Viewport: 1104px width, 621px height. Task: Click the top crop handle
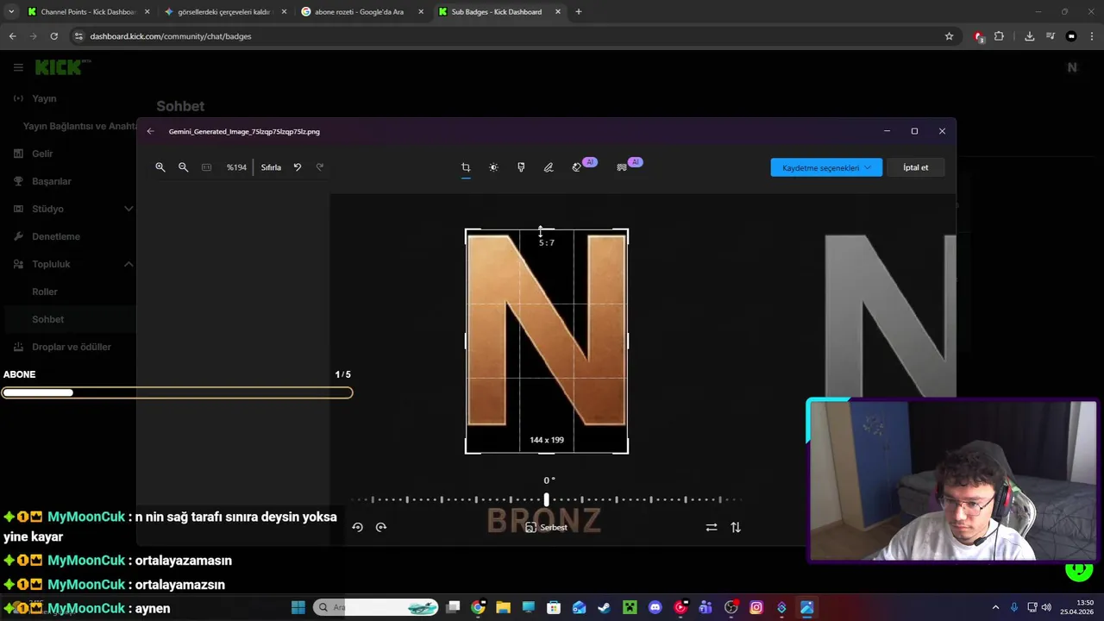[547, 230]
